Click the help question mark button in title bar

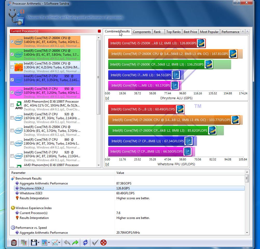click(237, 3)
